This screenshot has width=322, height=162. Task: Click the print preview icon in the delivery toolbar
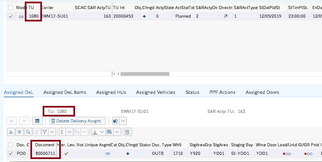(128, 132)
